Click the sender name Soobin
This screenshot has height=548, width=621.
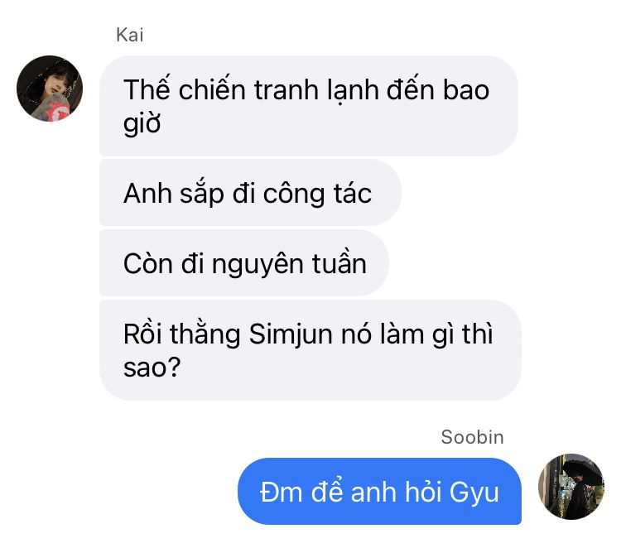click(472, 437)
